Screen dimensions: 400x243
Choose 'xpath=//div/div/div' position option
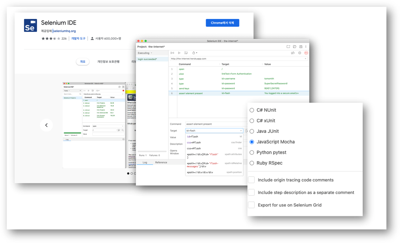tap(214, 172)
